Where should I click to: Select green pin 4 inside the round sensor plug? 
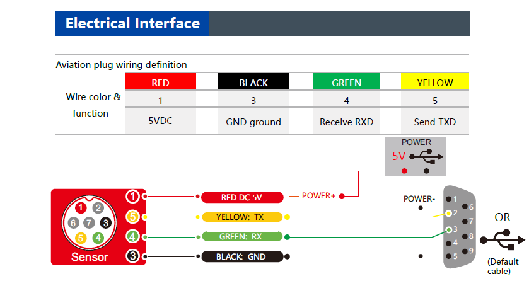pyautogui.click(x=98, y=238)
